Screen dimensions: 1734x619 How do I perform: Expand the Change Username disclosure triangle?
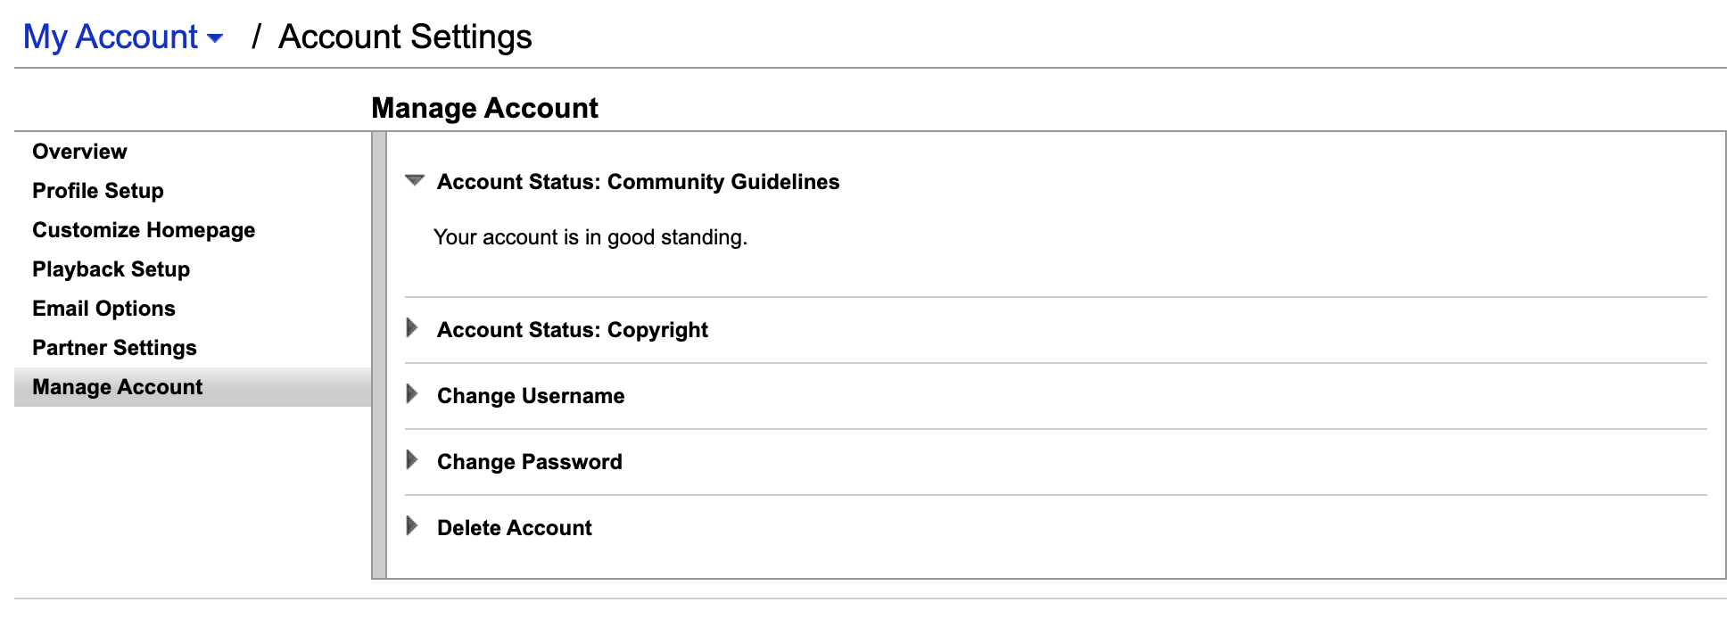[412, 394]
